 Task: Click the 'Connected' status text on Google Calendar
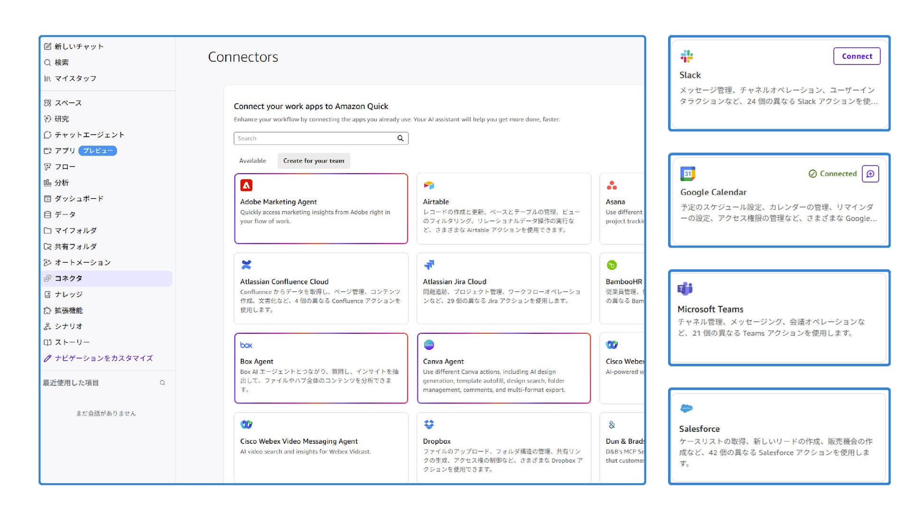click(838, 174)
